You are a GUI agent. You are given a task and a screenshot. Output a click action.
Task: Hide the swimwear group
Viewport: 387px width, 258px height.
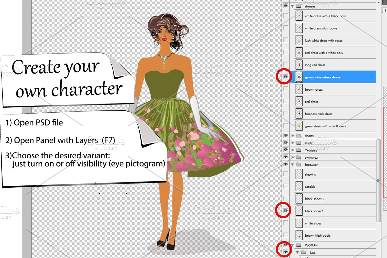tap(286, 157)
